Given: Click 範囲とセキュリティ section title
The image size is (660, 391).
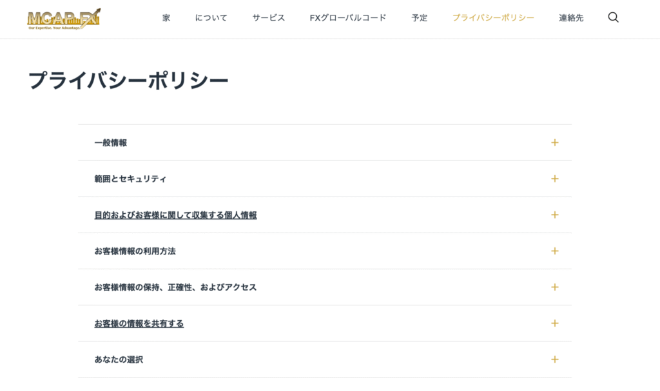Looking at the screenshot, I should tap(130, 179).
